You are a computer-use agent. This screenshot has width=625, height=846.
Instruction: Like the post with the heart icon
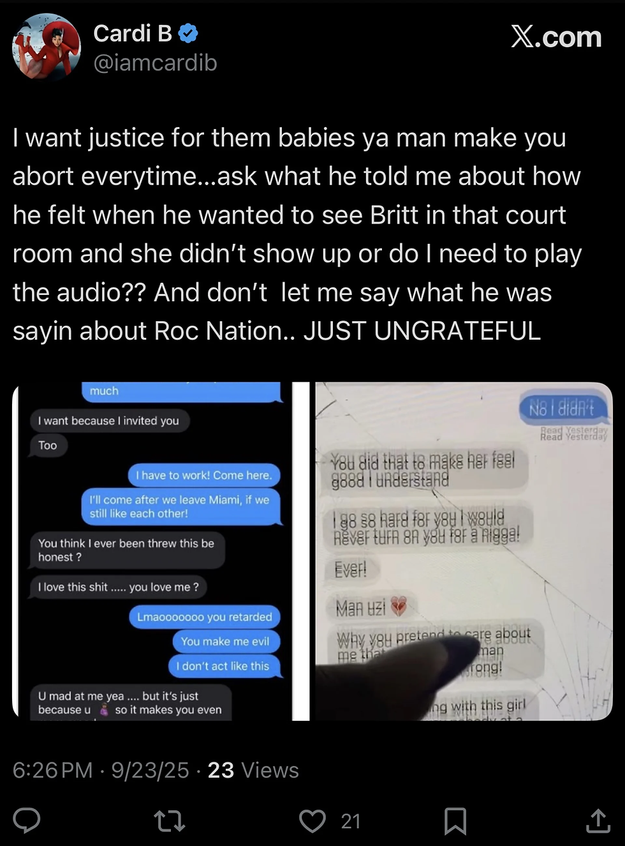312,821
